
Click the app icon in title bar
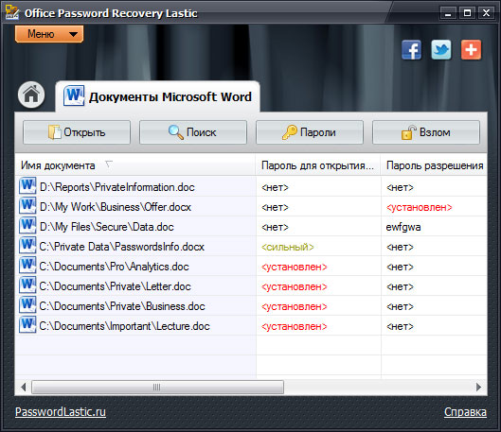point(12,12)
